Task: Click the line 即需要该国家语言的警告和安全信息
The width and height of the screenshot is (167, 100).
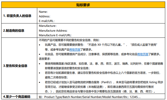Action: point(67,68)
